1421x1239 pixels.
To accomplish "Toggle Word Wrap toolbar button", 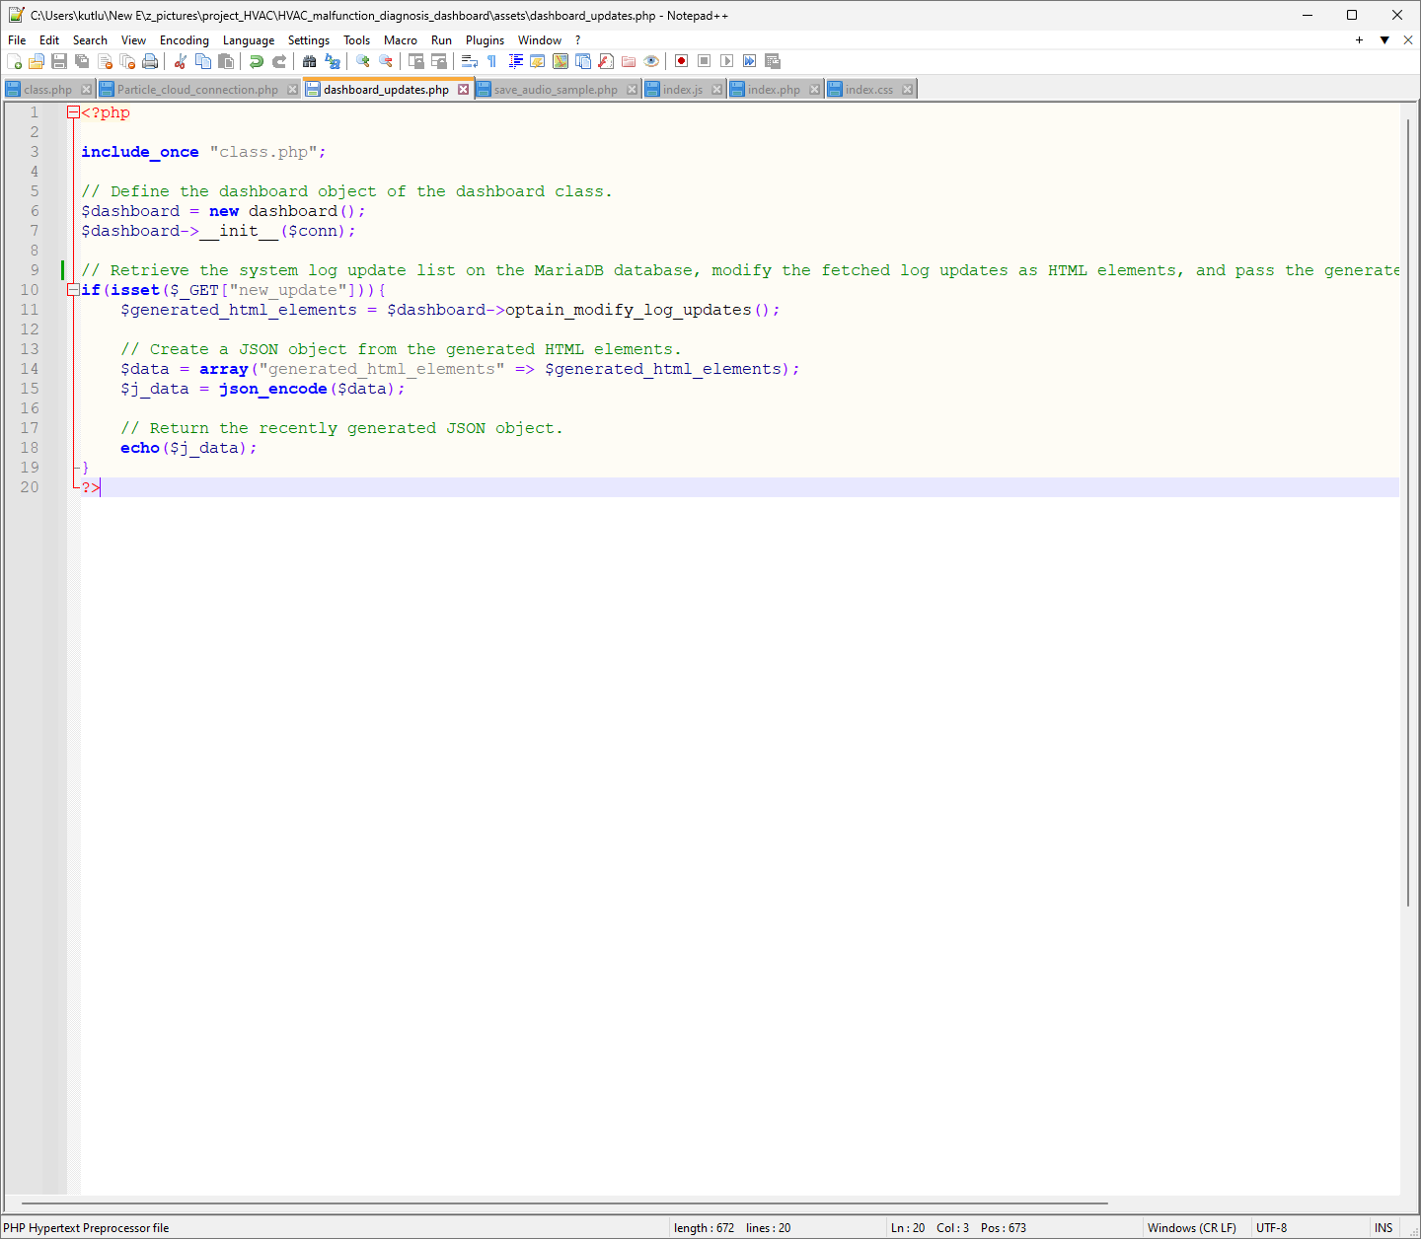I will 470,61.
